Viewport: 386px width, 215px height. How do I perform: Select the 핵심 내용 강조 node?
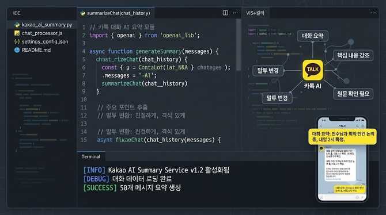[x=353, y=55]
